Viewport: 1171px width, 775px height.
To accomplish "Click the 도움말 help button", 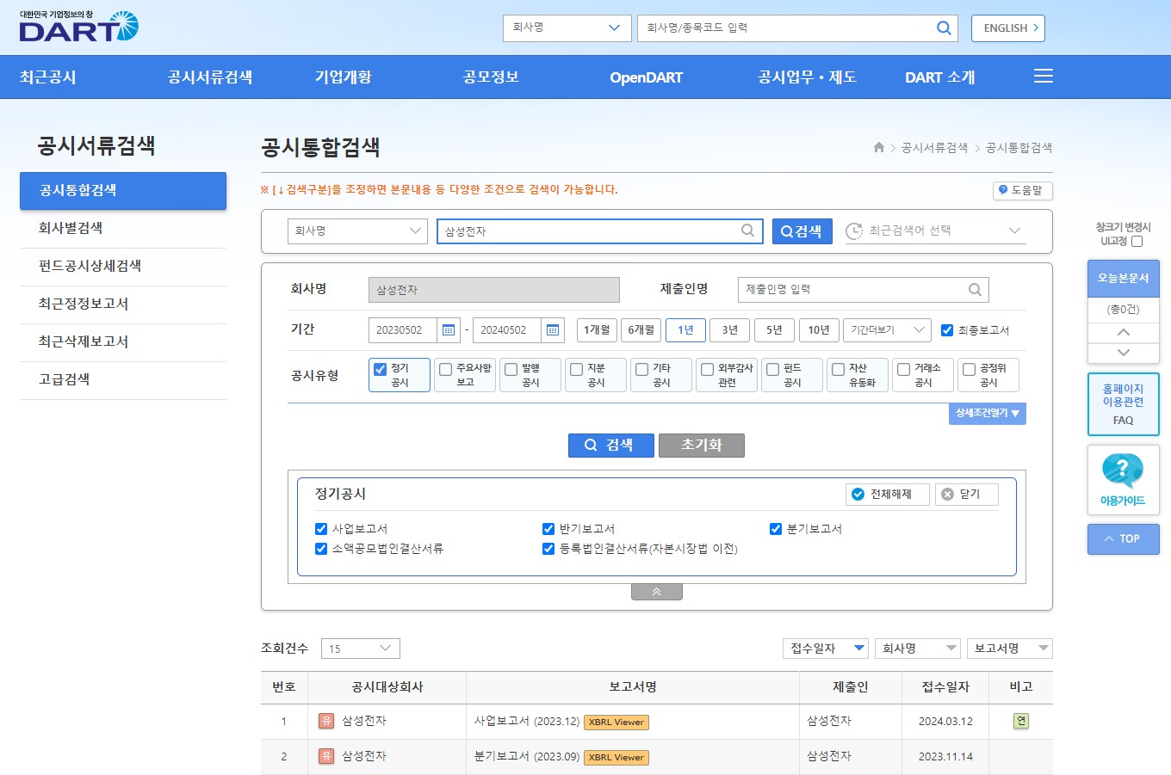I will tap(1023, 190).
